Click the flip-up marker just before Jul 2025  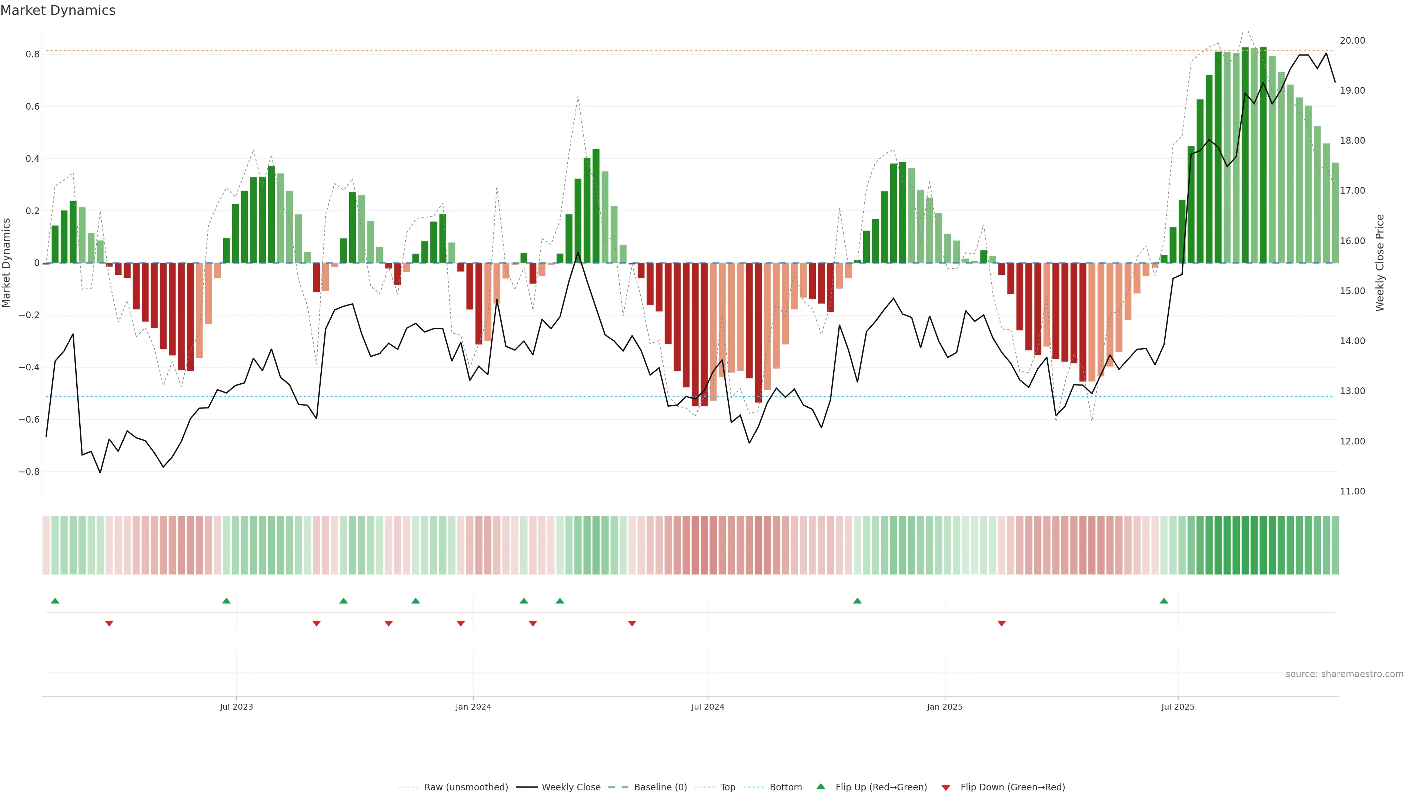1164,601
